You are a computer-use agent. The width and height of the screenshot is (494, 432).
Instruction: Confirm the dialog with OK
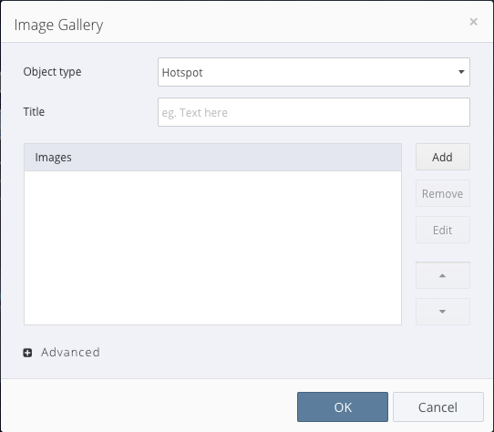click(343, 406)
